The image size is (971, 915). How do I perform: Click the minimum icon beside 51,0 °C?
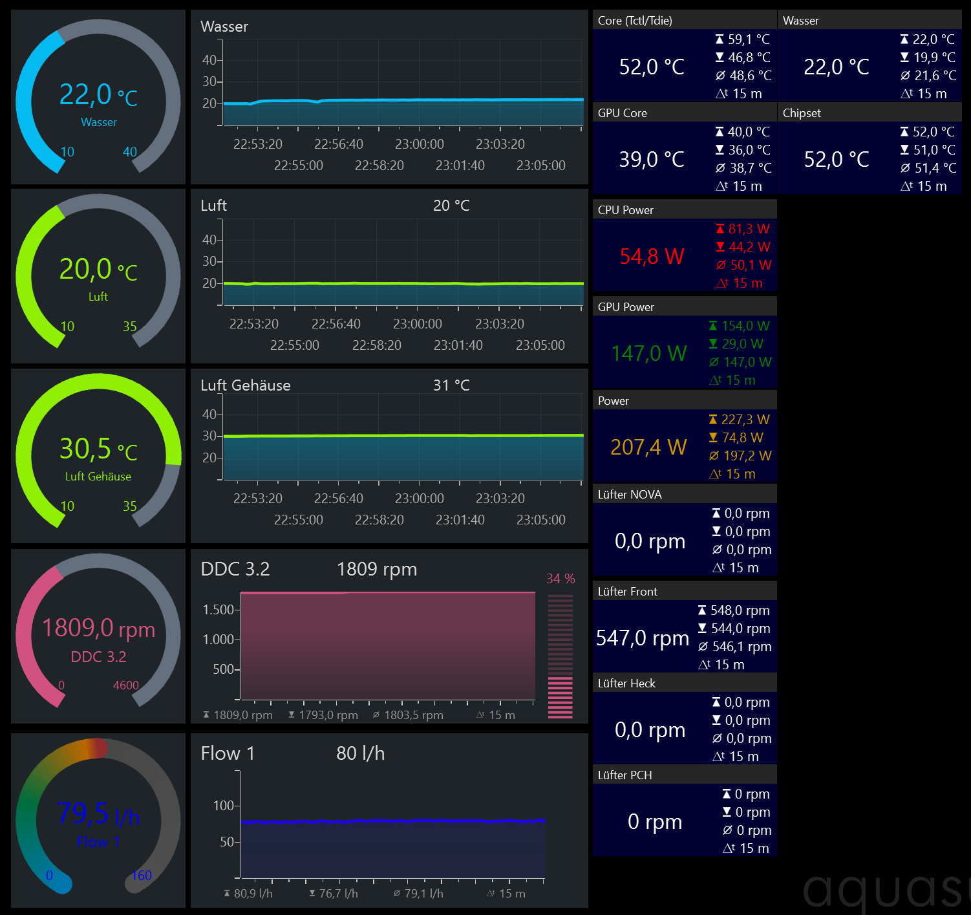tap(904, 150)
